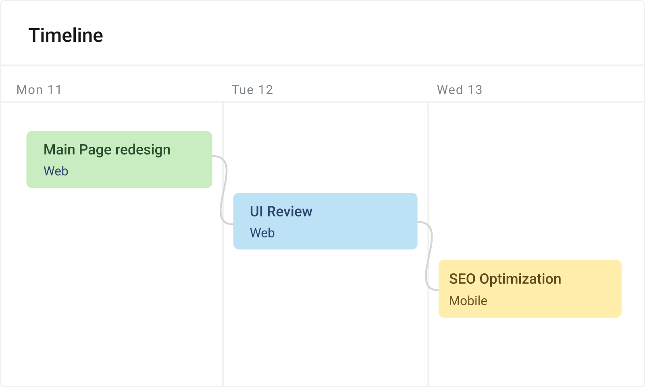Select the Main Page redesign card
645x387 pixels.
coord(119,159)
